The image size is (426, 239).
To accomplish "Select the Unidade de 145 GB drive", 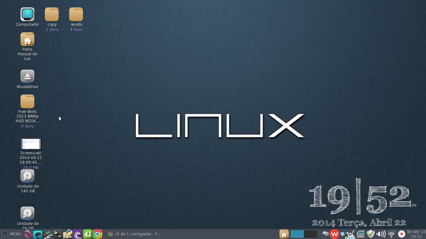I will pyautogui.click(x=27, y=176).
